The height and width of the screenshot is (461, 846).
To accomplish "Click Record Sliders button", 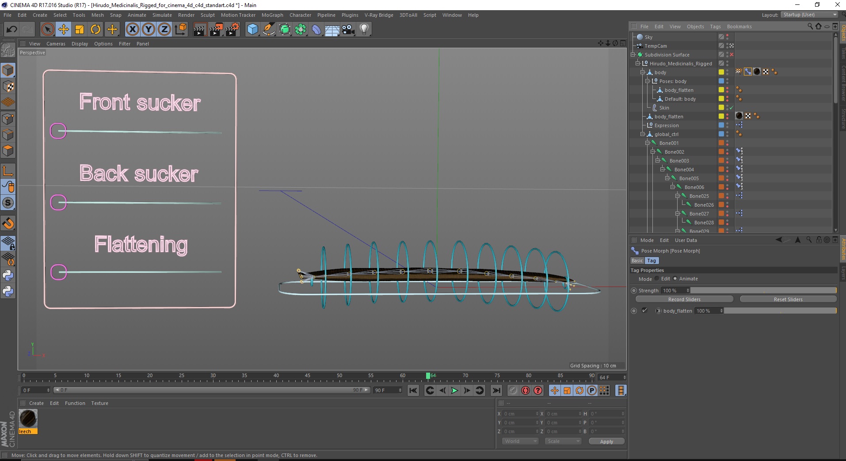I will coord(684,299).
